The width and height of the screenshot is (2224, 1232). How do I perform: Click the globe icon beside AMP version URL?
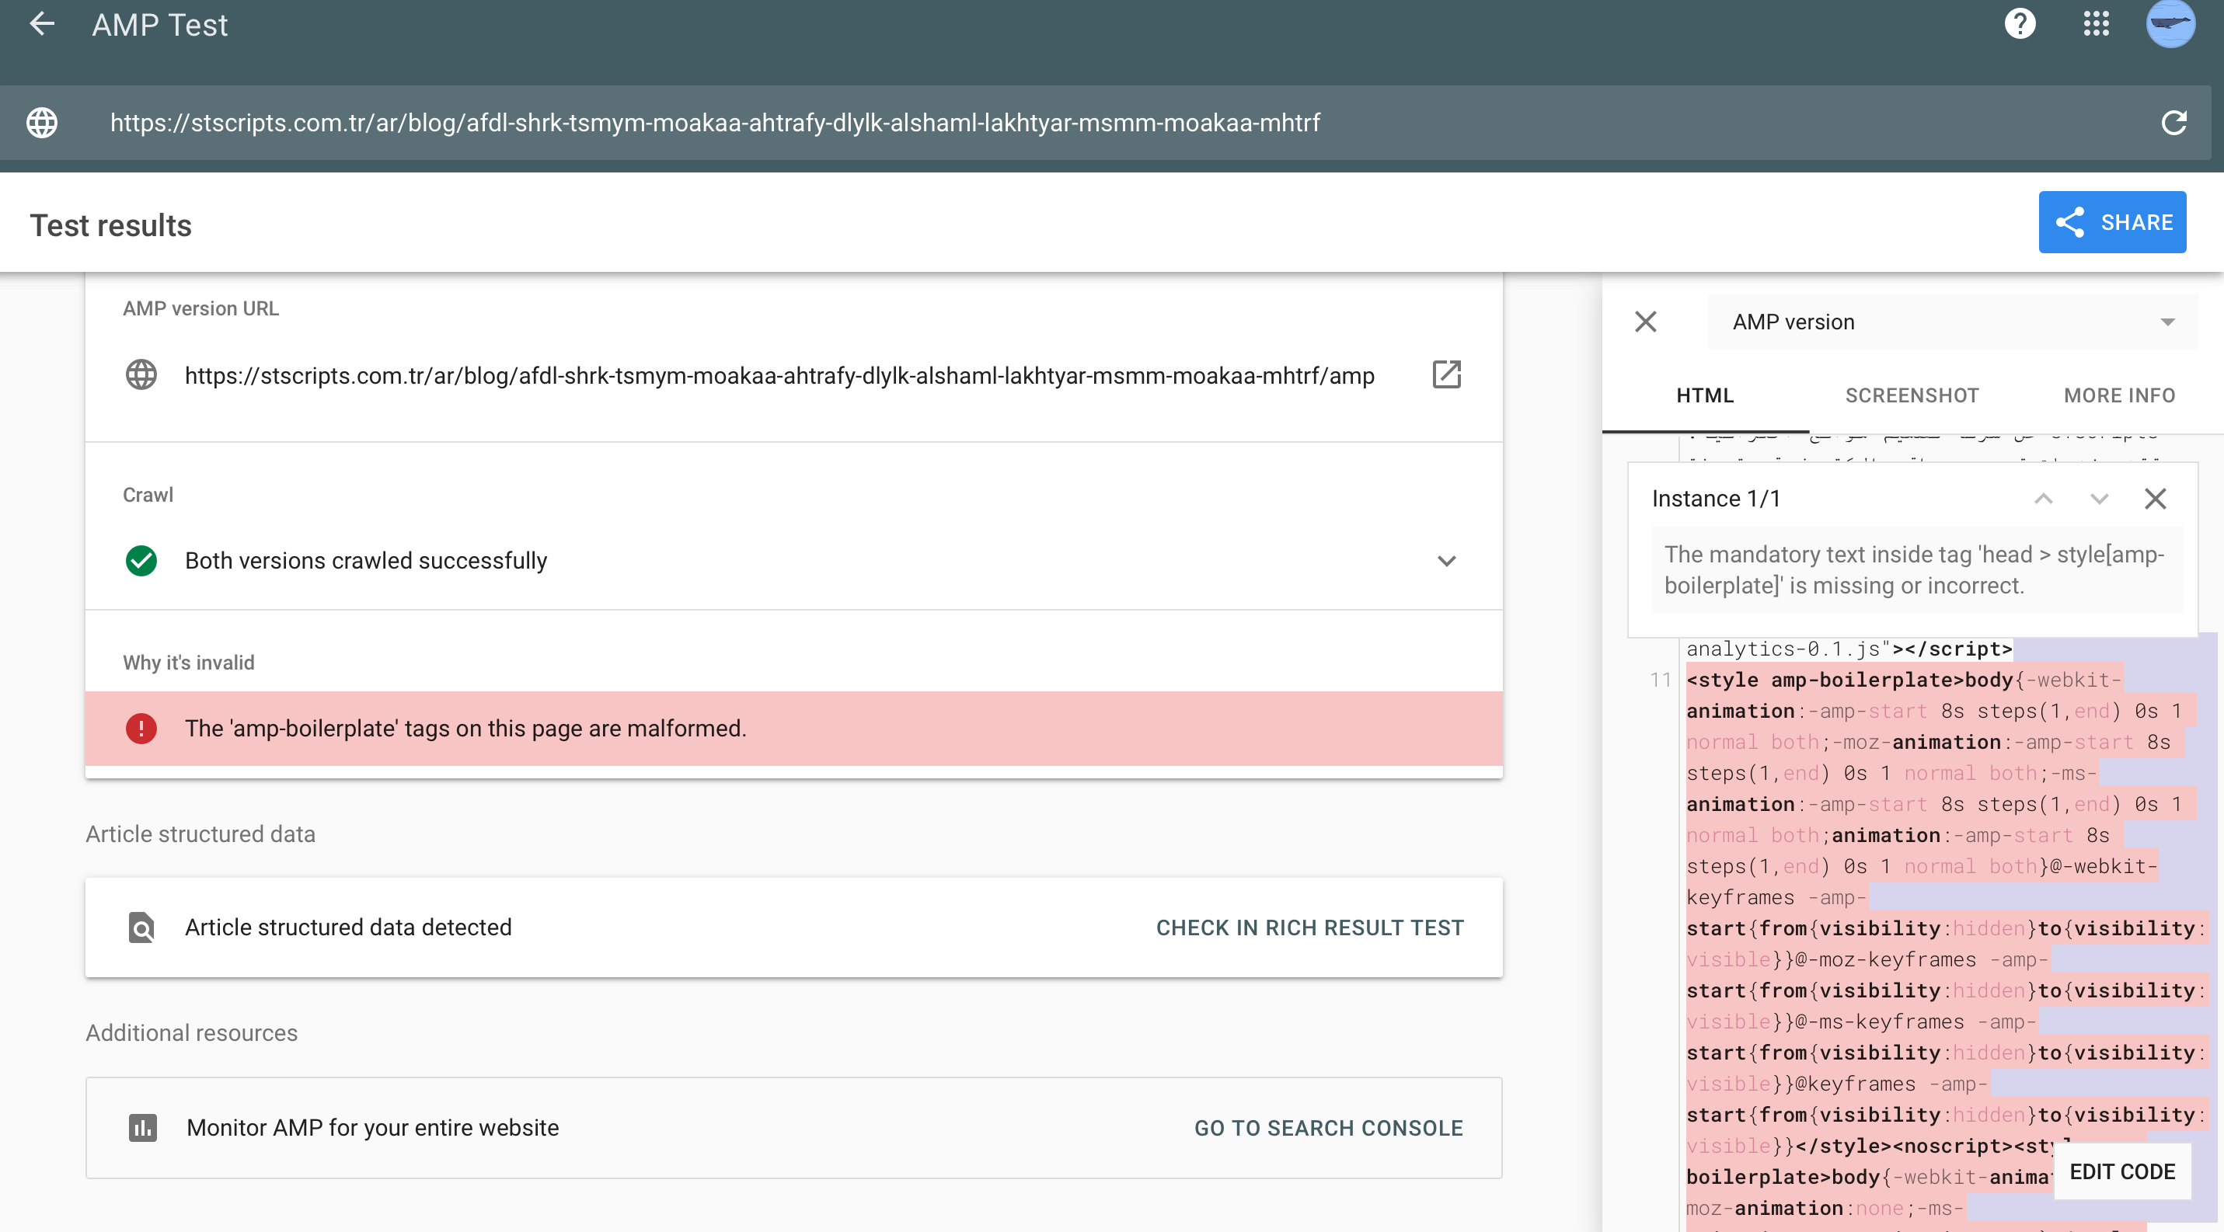tap(141, 374)
